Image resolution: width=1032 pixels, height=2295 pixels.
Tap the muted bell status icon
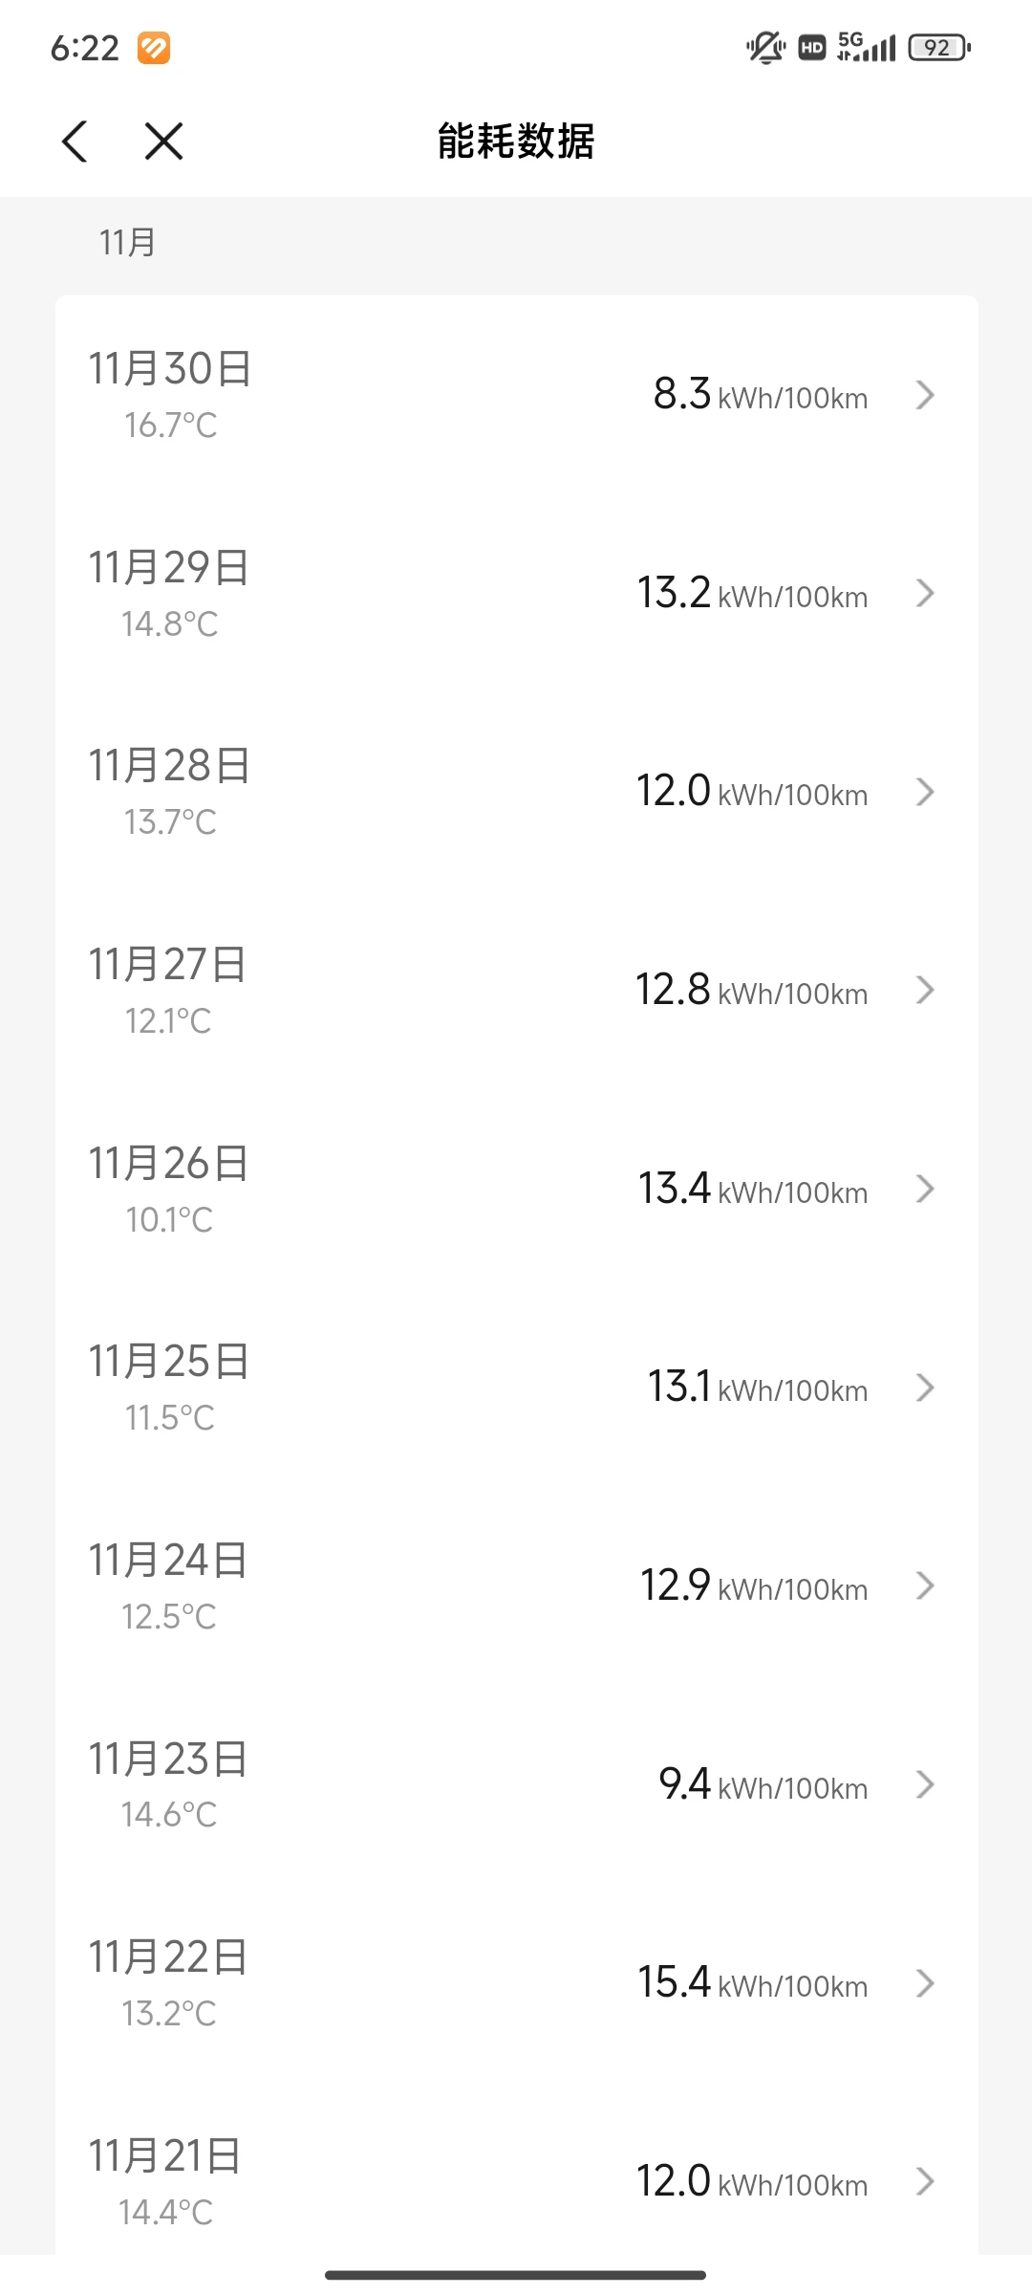coord(764,47)
